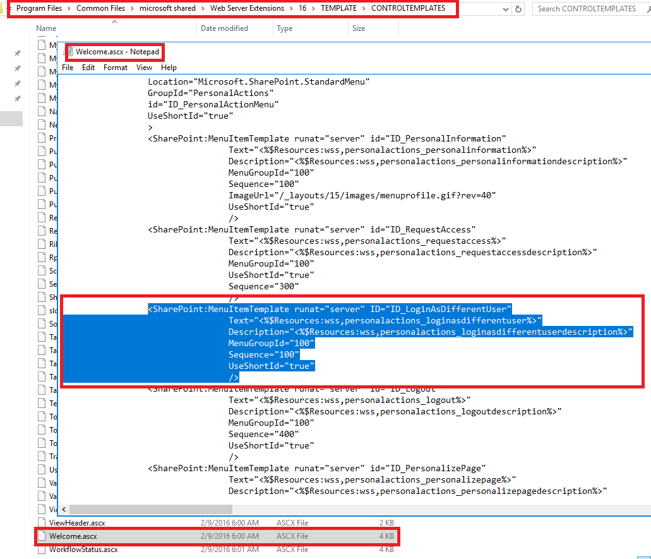Viewport: 651px width, 559px height.
Task: Click the personalactions_requestaccessdescription line
Action: pyautogui.click(x=413, y=252)
